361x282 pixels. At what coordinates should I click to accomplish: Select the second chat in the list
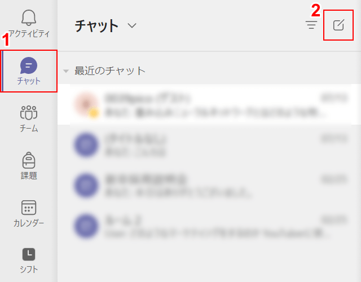[209, 145]
